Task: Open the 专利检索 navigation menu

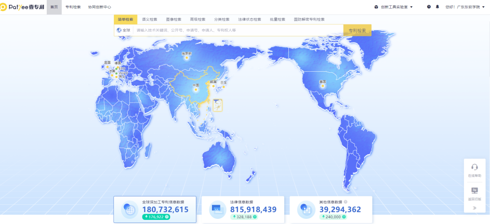Action: [73, 7]
